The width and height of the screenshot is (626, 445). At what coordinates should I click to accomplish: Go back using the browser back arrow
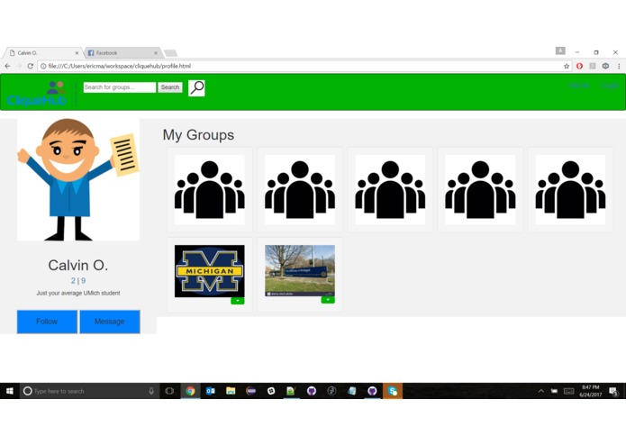click(x=7, y=67)
